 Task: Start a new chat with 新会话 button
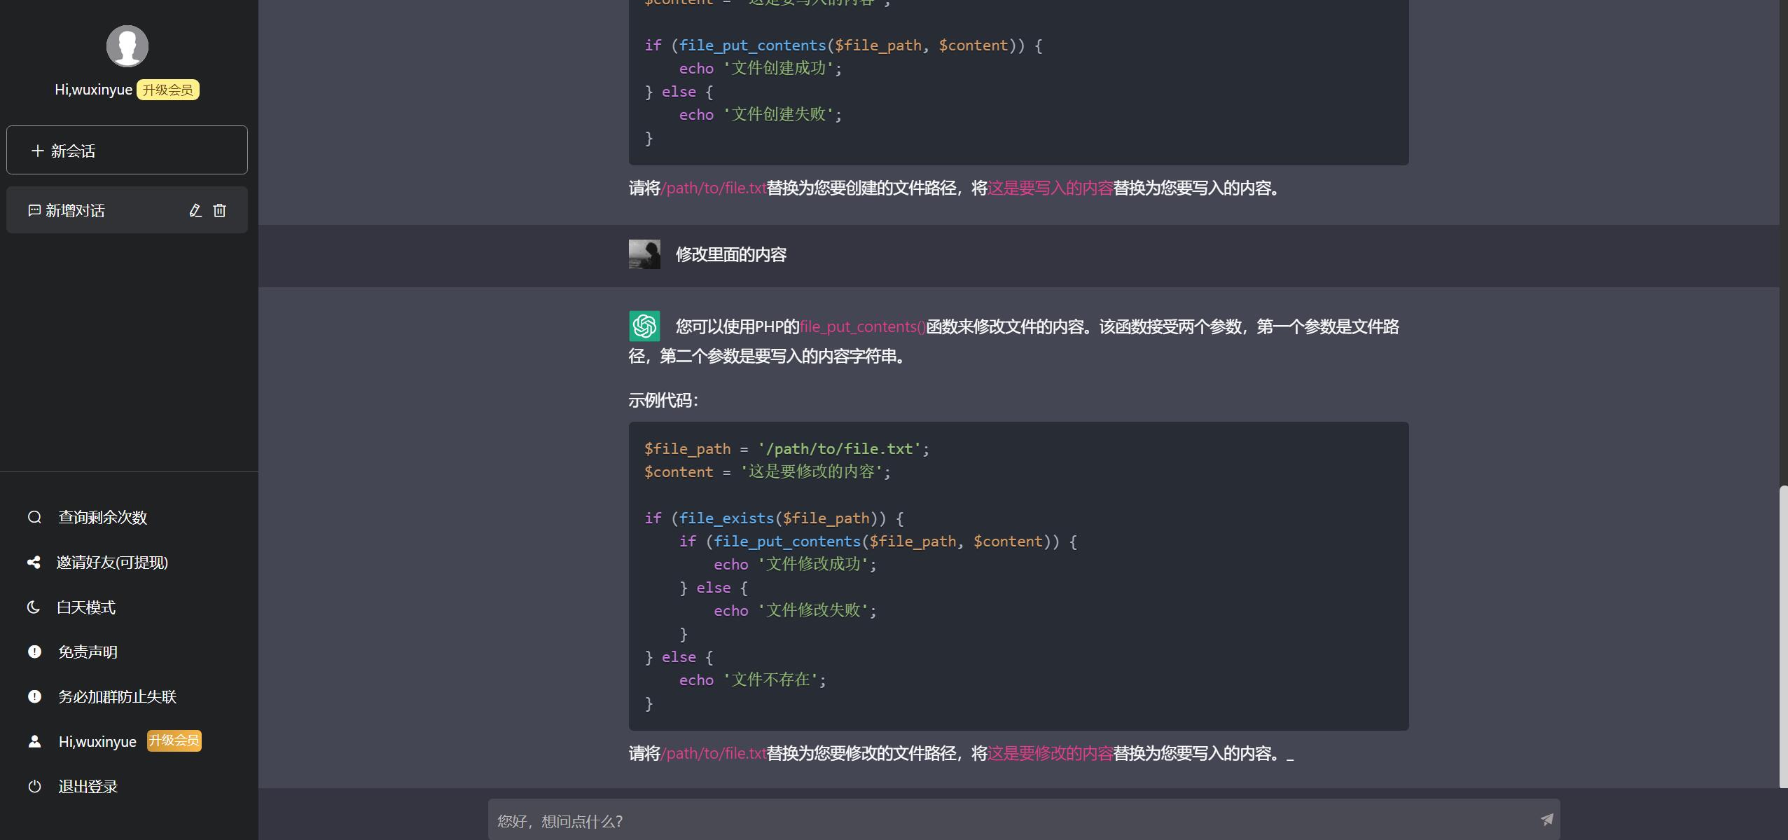coord(127,150)
